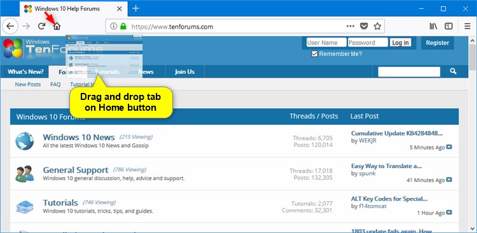Open site information icon in address bar

(x=113, y=26)
